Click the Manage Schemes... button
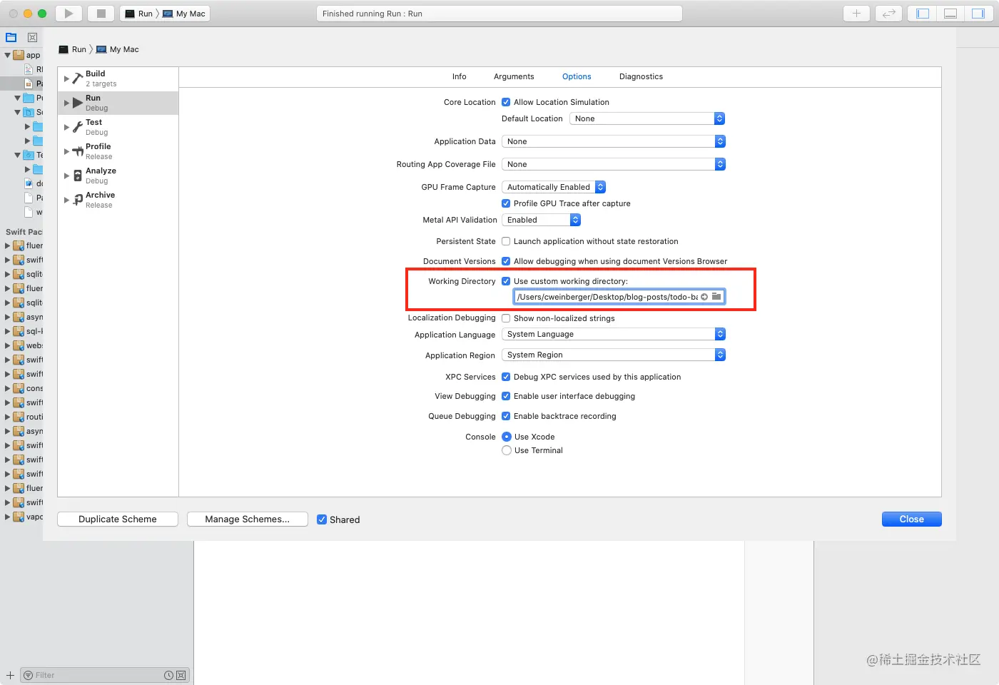999x685 pixels. 248,519
